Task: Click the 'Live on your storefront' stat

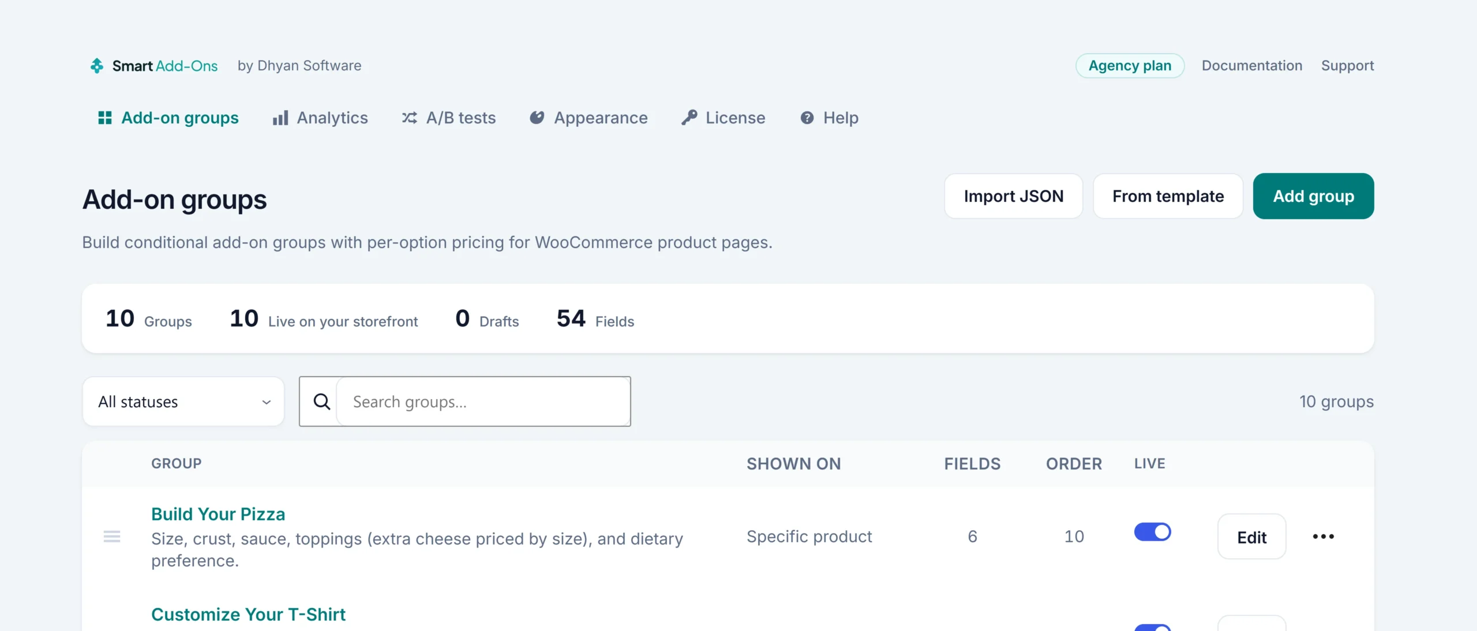Action: click(324, 319)
